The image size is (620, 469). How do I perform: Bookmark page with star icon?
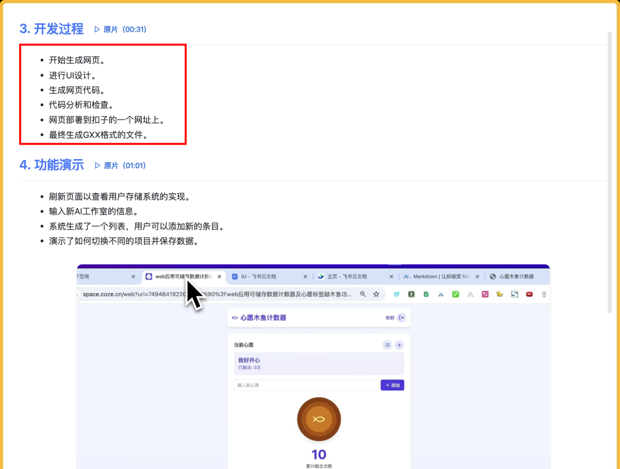[376, 294]
